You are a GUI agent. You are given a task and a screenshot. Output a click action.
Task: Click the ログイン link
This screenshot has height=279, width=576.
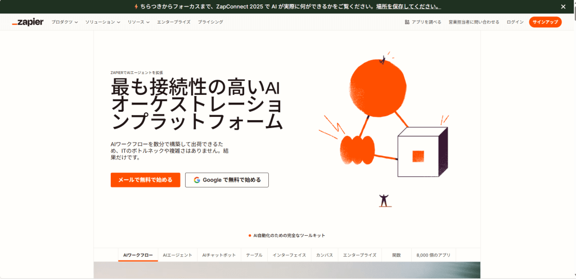[x=515, y=22]
